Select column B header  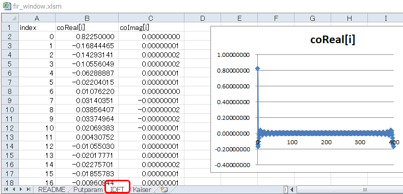(x=87, y=18)
